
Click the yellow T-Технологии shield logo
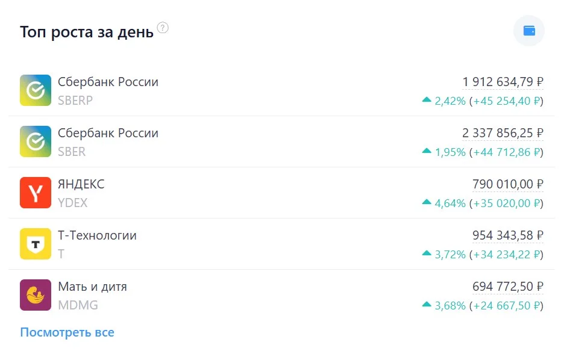35,244
